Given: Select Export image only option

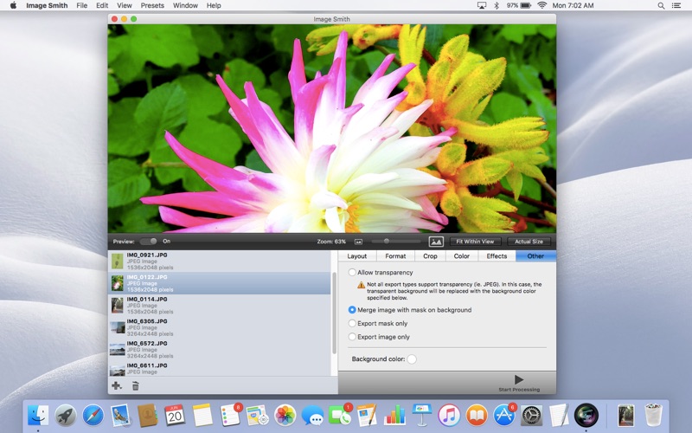Looking at the screenshot, I should 352,337.
